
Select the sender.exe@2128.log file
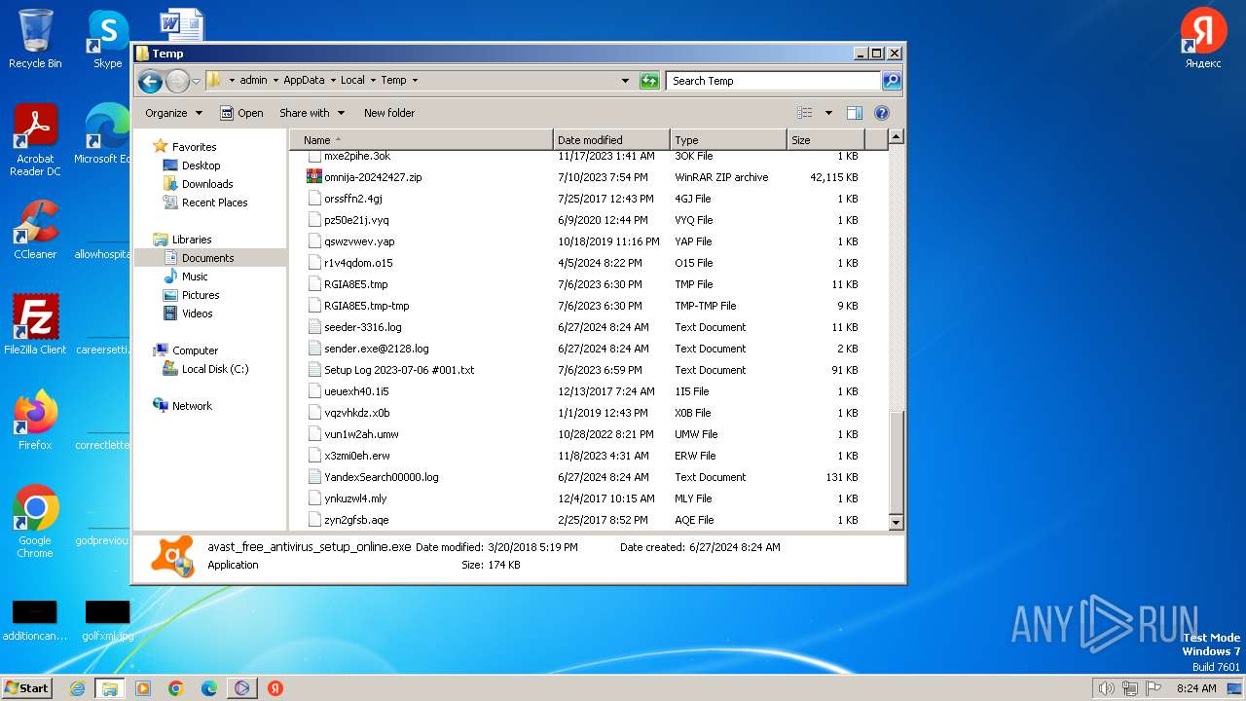point(376,349)
